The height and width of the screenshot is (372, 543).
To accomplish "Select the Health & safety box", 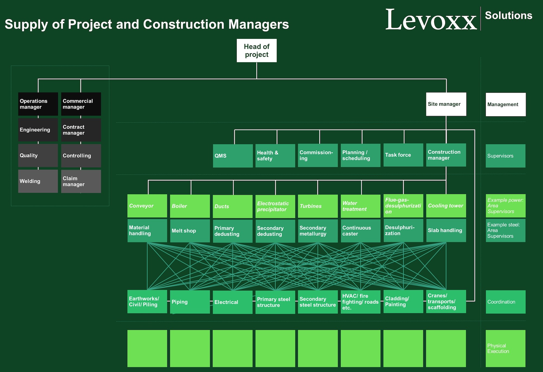I will [275, 156].
